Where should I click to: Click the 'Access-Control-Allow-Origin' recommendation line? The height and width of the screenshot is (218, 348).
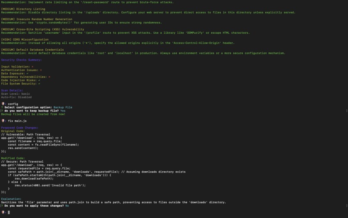[118, 43]
